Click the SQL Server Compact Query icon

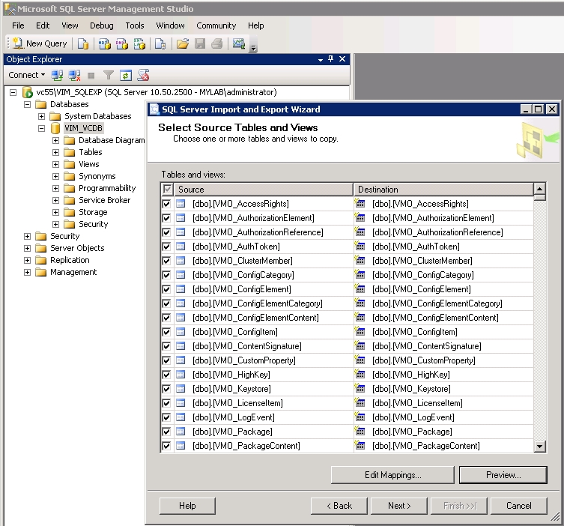(160, 44)
